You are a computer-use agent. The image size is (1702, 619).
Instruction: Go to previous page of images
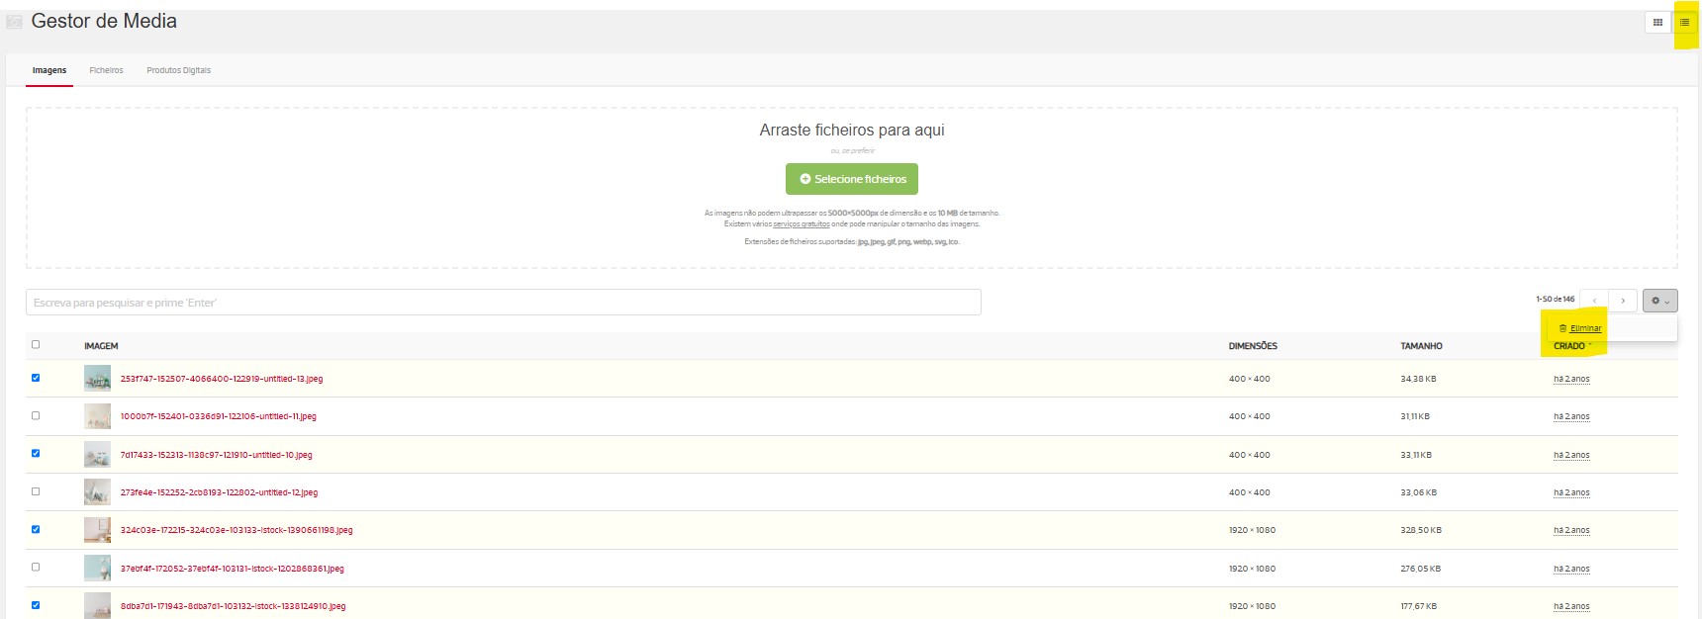[1594, 301]
